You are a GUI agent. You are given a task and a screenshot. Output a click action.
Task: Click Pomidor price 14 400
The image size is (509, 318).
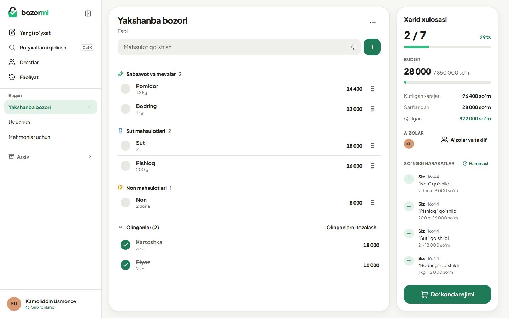tap(354, 89)
